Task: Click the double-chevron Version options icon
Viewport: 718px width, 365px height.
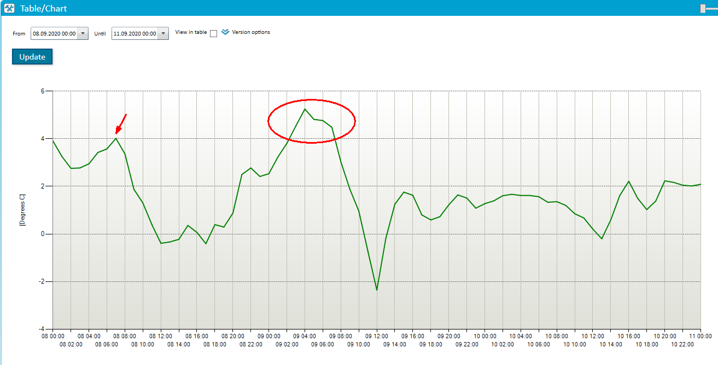Action: tap(225, 32)
